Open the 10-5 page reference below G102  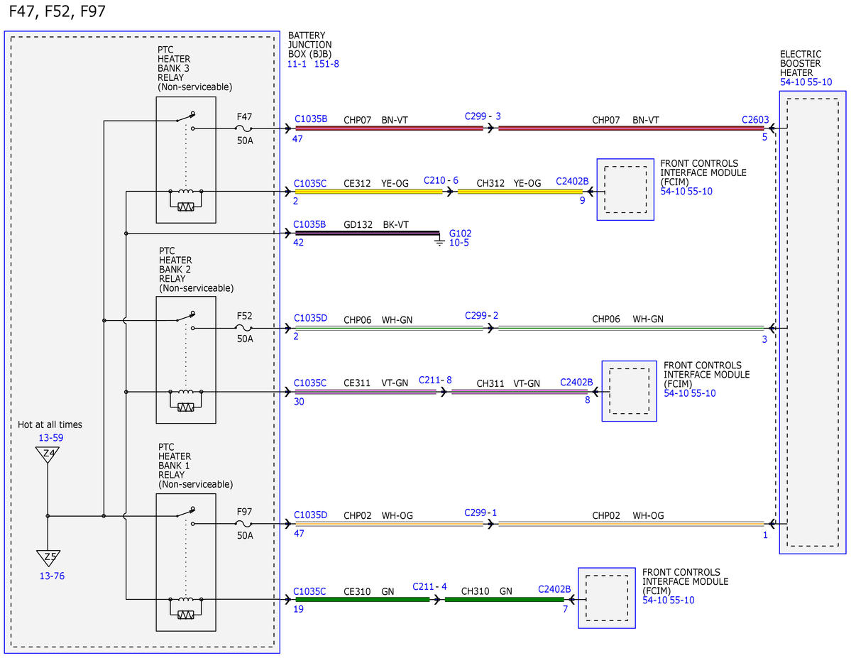[x=459, y=243]
